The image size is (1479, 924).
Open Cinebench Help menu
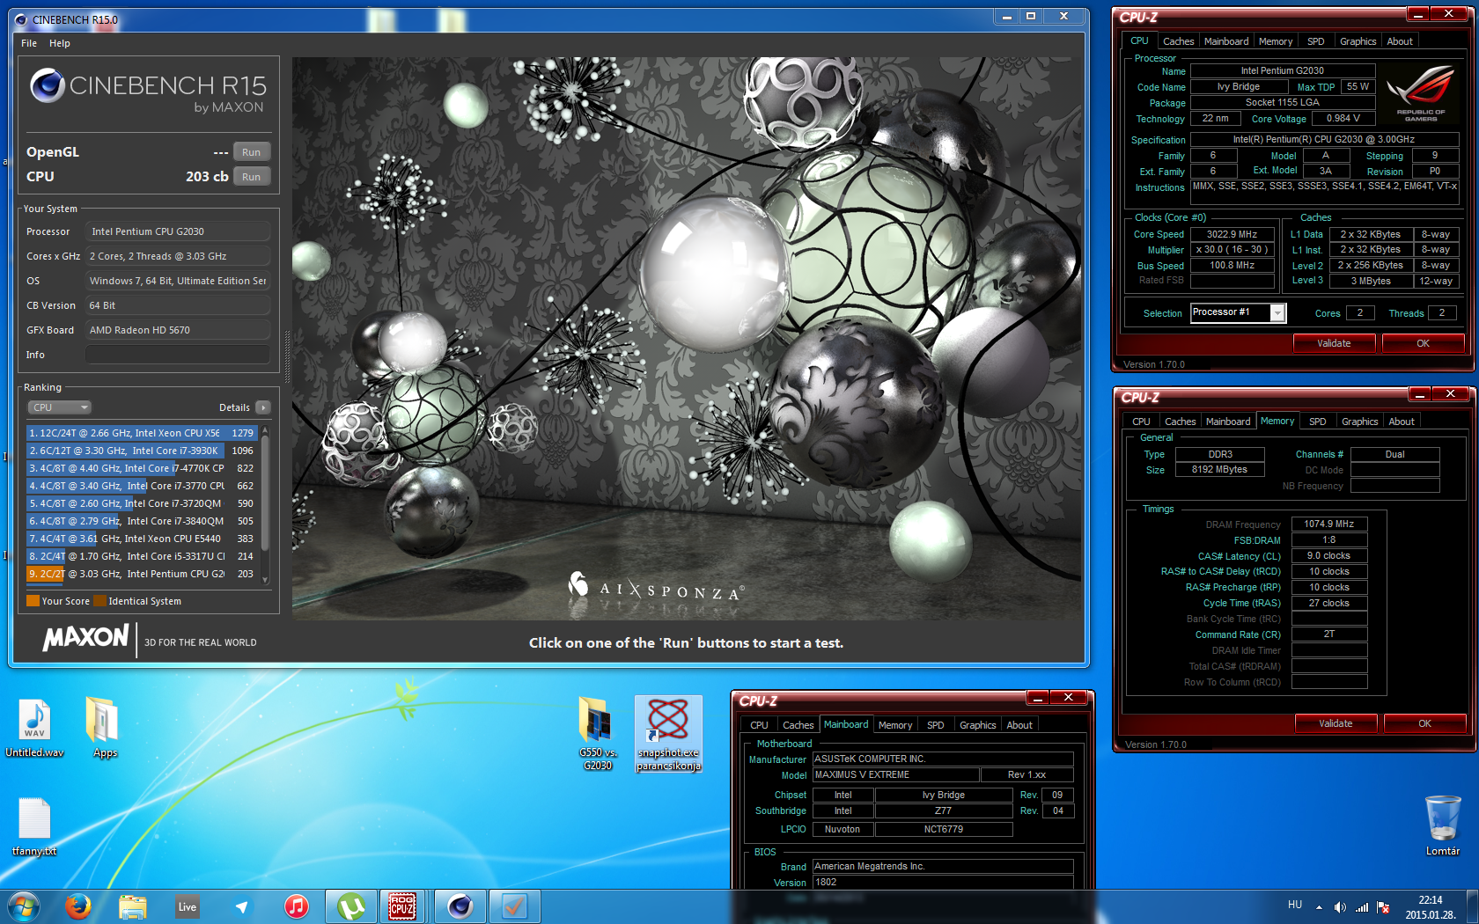point(60,43)
